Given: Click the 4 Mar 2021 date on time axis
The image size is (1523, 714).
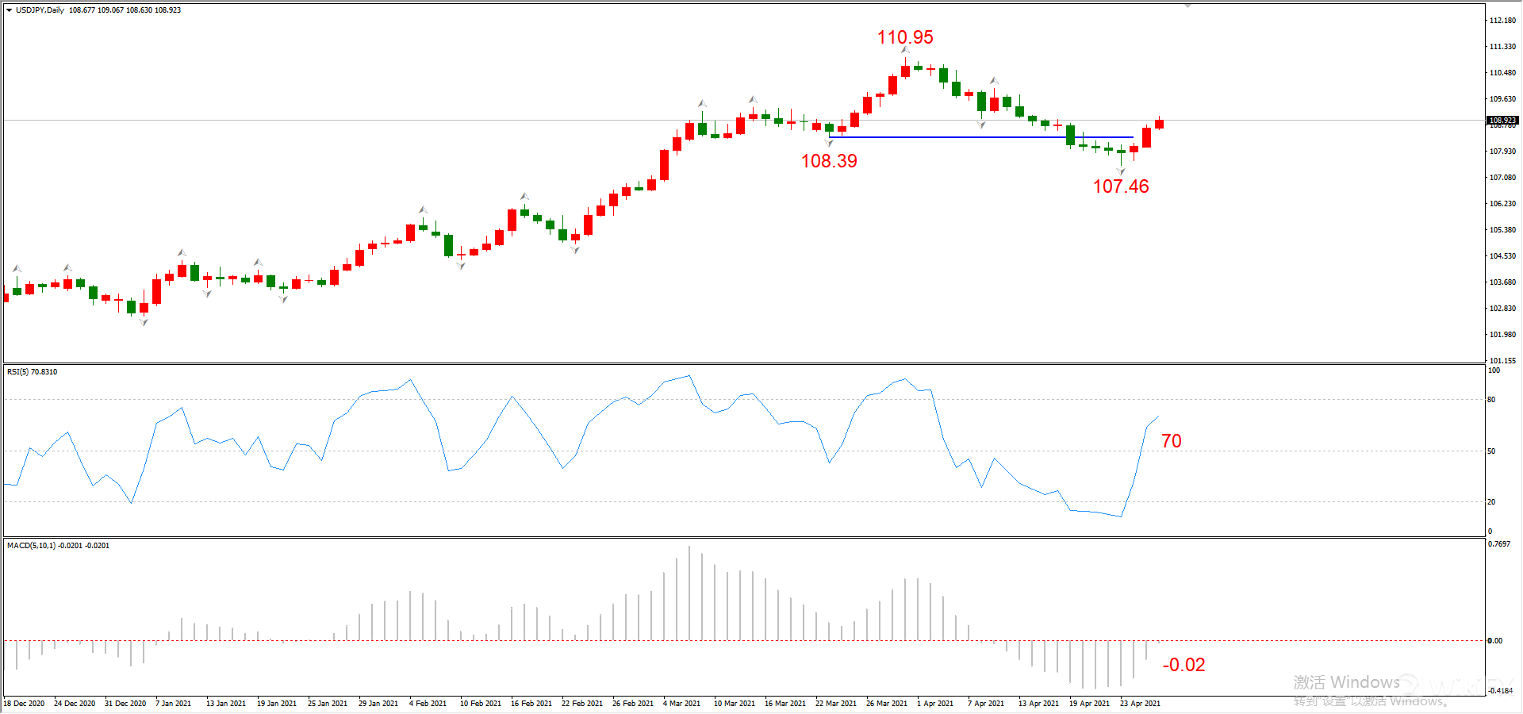Looking at the screenshot, I should 681,704.
